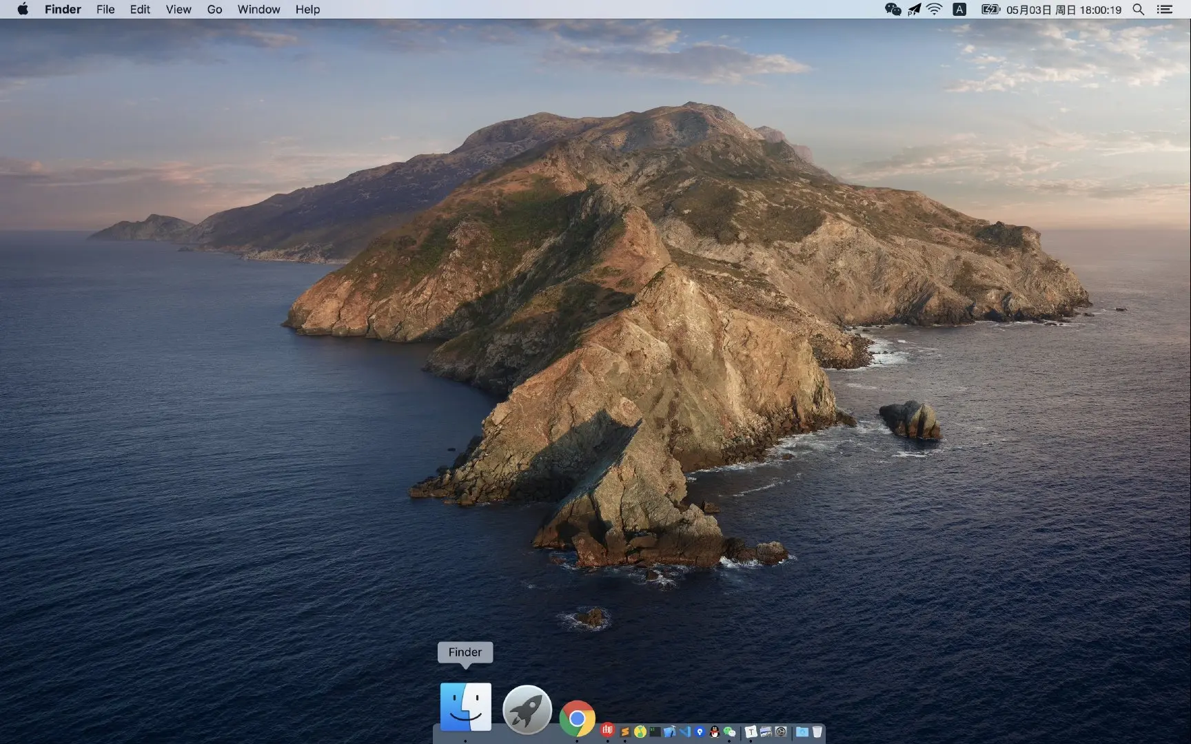Open the Trash in the Dock
This screenshot has height=744, width=1191.
(817, 732)
